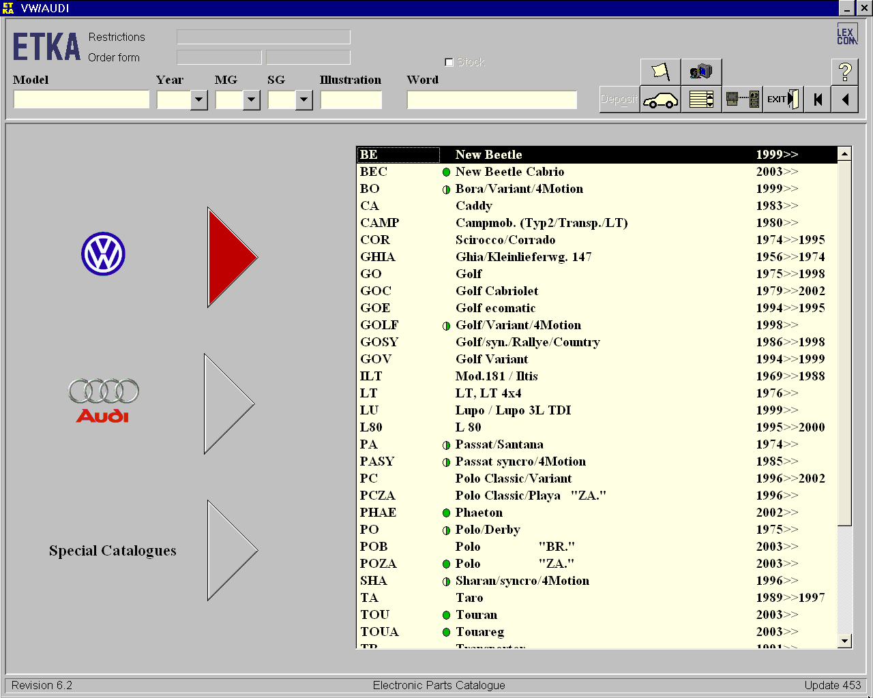Click the model list scrollbar thumb

[x=844, y=344]
